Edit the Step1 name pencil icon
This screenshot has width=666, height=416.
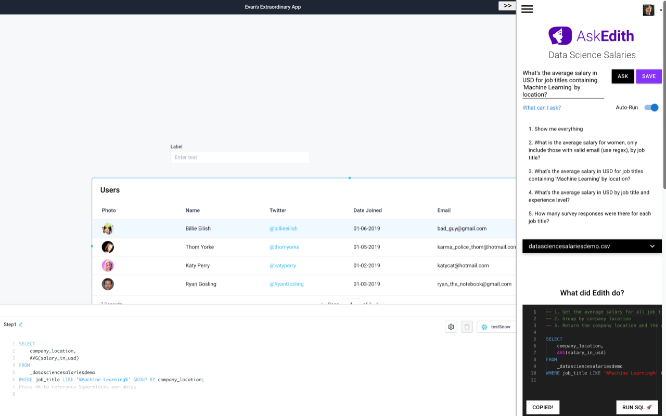(21, 324)
